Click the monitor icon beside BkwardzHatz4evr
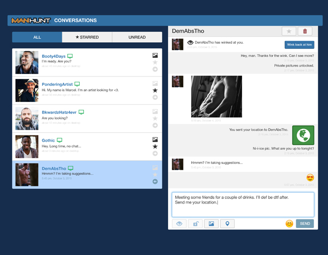 (81, 112)
